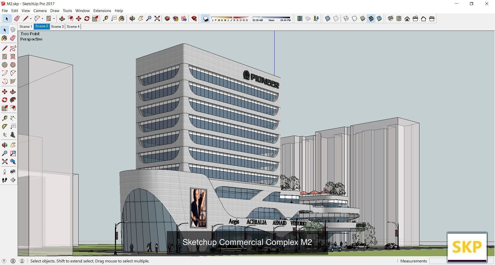
Task: Expand the Line tool dropdown arrow
Action: coord(31,19)
